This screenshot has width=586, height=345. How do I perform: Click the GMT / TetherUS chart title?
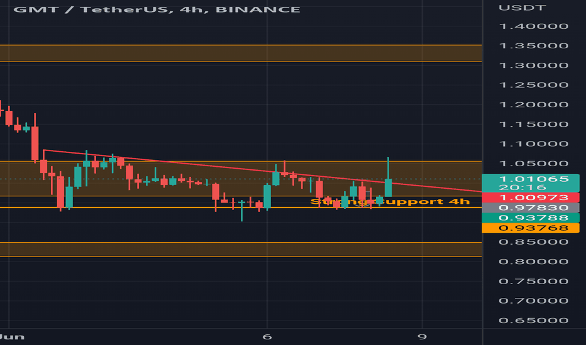(157, 9)
